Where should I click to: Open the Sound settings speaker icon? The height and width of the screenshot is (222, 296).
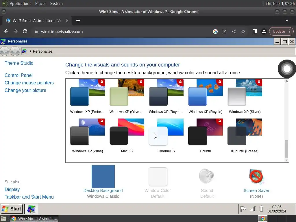207,176
